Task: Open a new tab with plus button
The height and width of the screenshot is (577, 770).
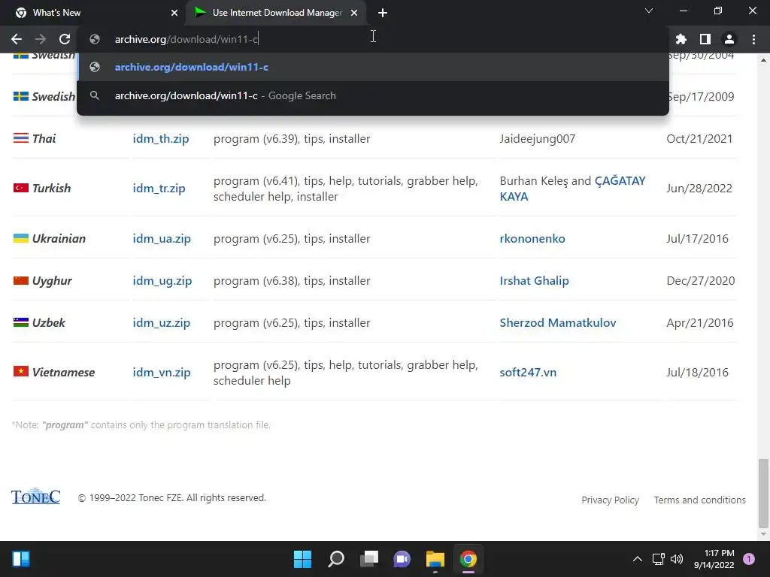Action: point(383,13)
